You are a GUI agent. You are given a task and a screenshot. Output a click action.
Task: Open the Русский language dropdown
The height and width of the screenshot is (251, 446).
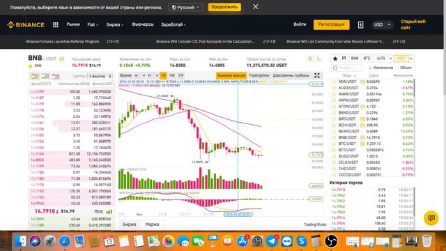coord(186,7)
